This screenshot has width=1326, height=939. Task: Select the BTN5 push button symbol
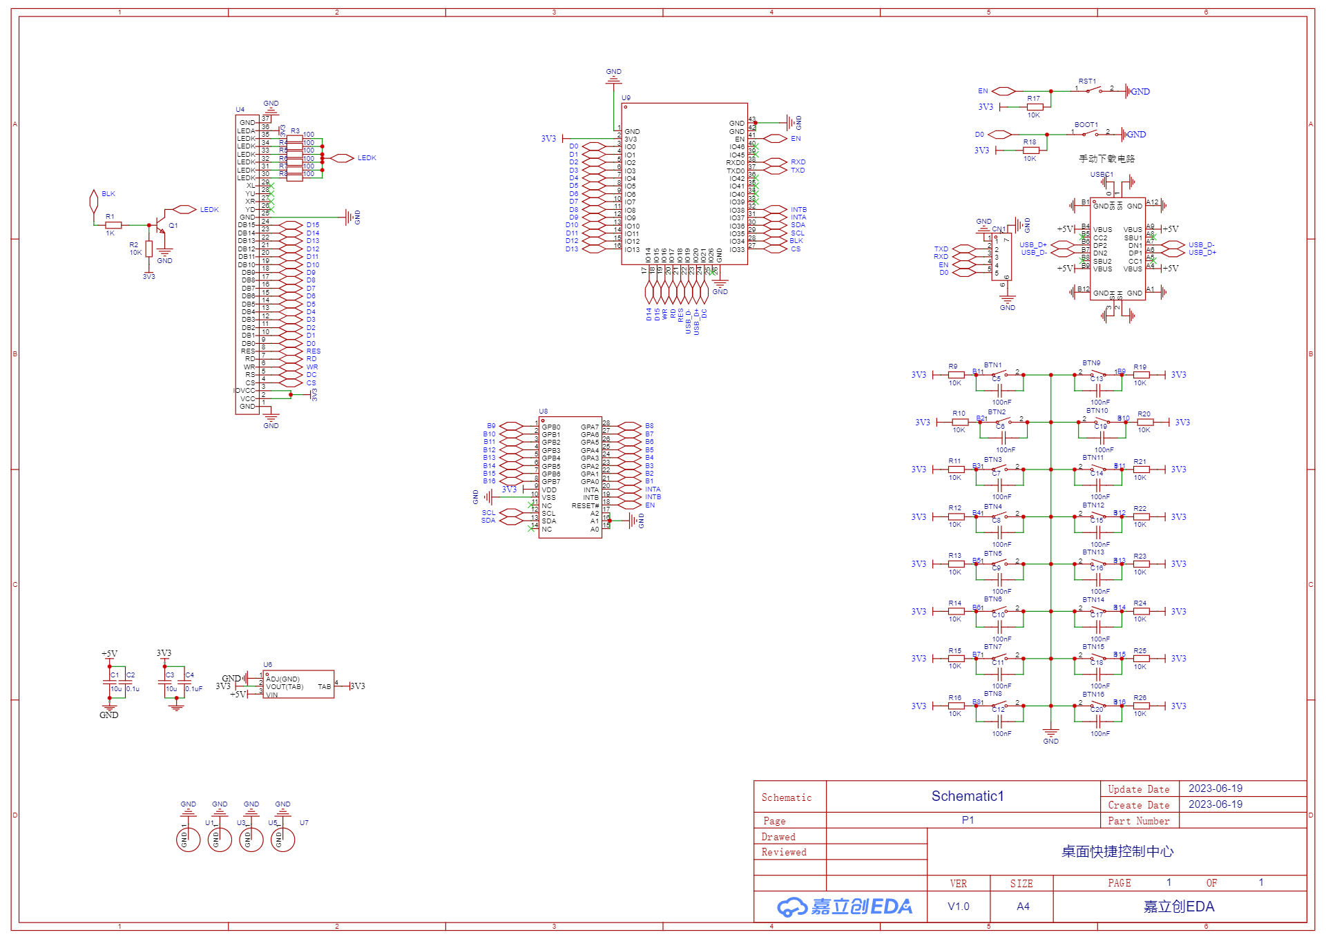(x=1000, y=563)
